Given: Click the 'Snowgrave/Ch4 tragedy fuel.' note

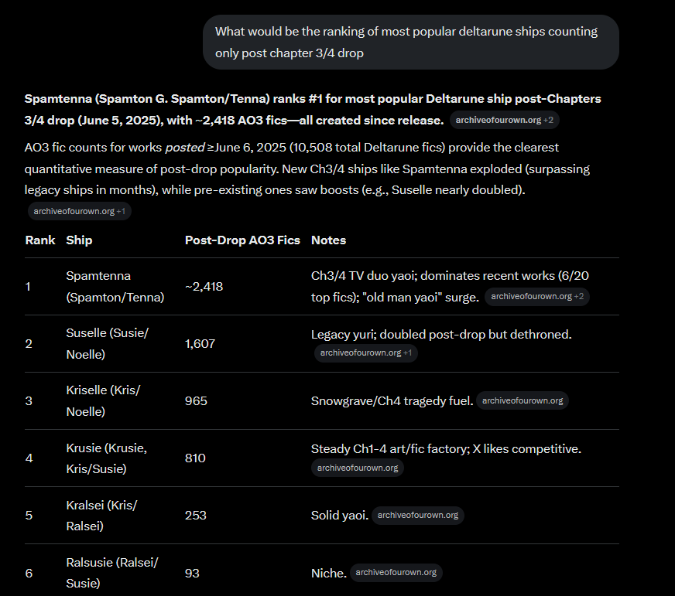Looking at the screenshot, I should point(392,400).
